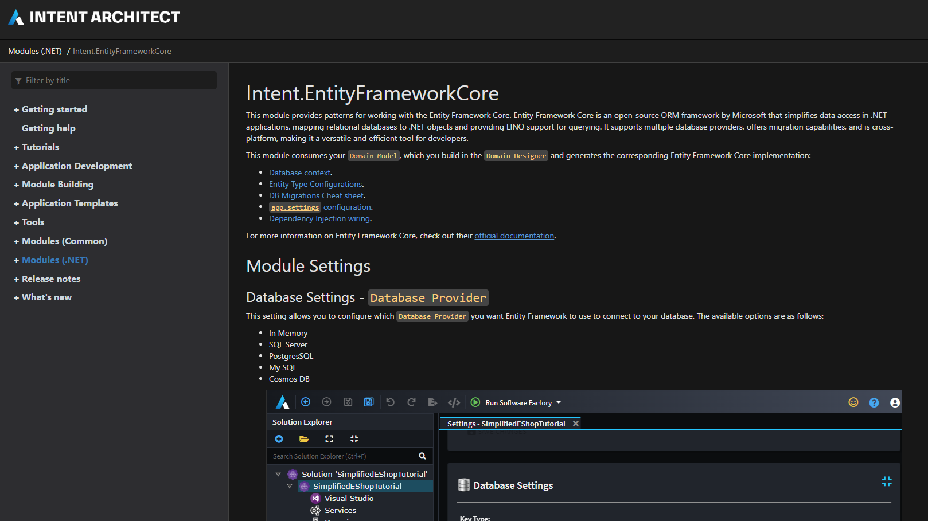Image resolution: width=928 pixels, height=521 pixels.
Task: Click forward arrow in embedded toolbar
Action: [326, 402]
